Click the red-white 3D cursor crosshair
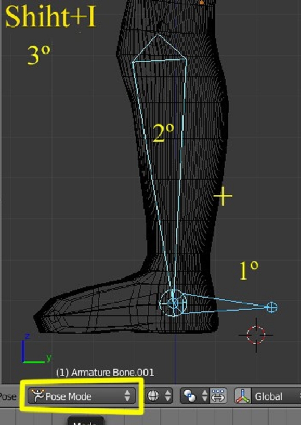The height and width of the screenshot is (425, 301). (x=256, y=335)
